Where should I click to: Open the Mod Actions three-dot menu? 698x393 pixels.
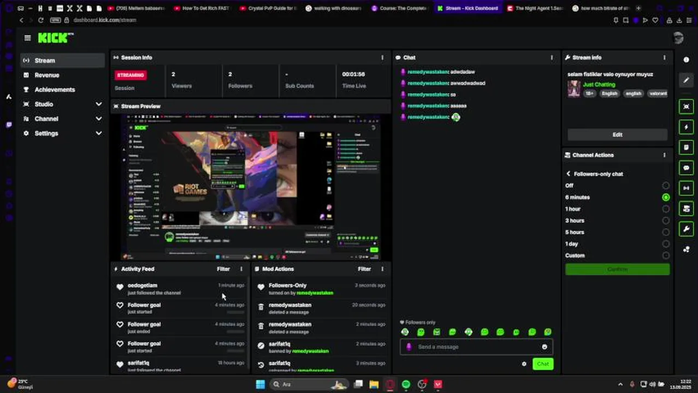[382, 269]
